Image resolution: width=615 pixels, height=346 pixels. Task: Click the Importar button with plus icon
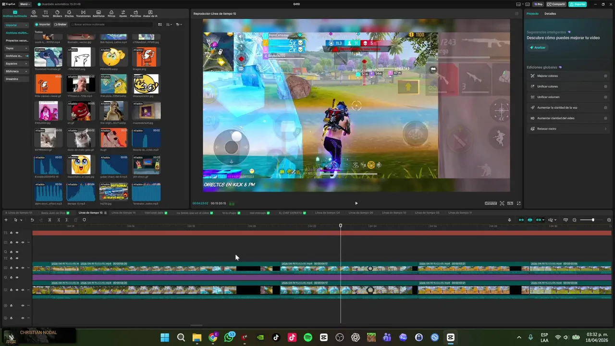click(43, 25)
